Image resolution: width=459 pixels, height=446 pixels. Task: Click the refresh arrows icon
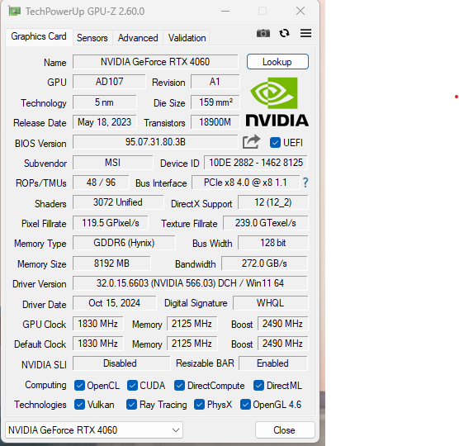[284, 33]
